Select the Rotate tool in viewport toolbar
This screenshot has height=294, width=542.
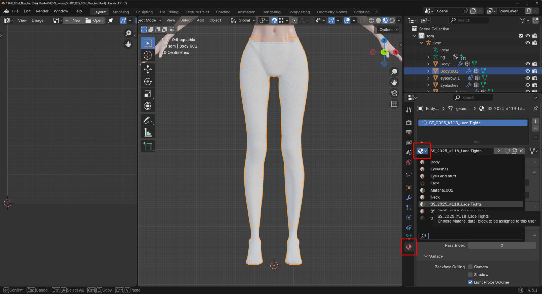(148, 81)
